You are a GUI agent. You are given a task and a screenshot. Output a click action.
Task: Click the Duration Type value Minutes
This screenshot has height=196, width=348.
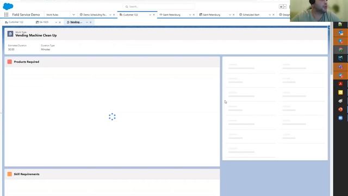(x=46, y=50)
